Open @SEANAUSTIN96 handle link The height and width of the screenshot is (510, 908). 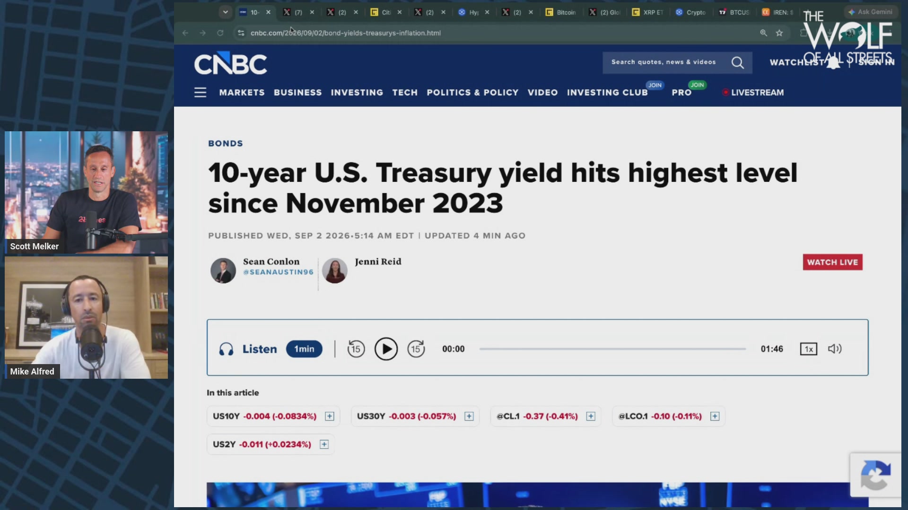278,272
